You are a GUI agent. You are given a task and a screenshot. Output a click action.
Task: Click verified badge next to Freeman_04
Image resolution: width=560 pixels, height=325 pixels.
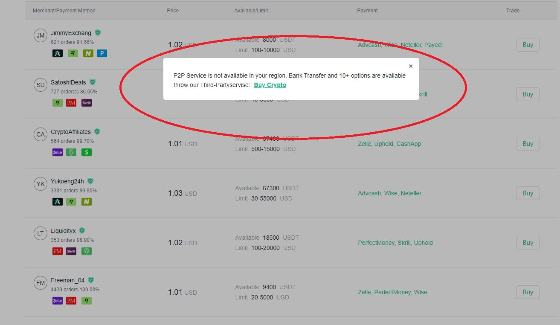[91, 280]
